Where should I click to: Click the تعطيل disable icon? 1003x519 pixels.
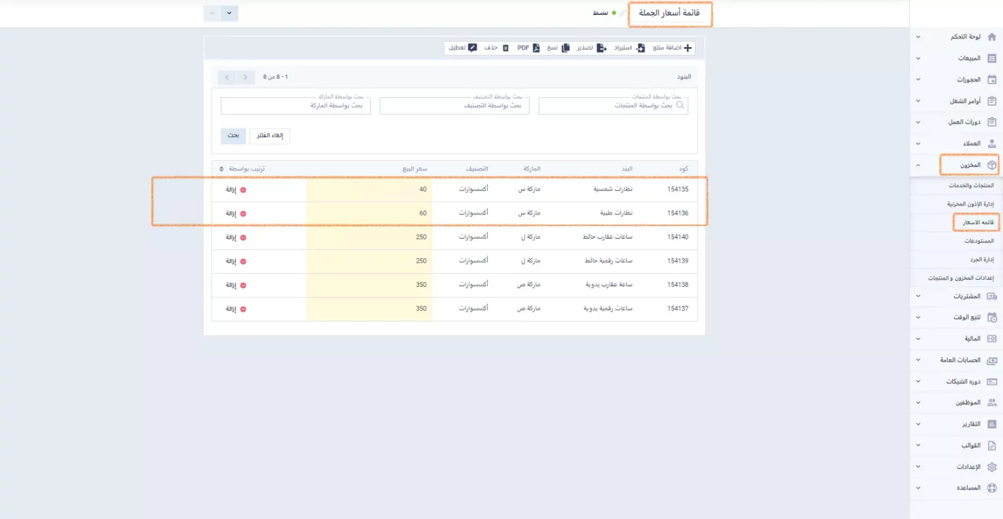coord(473,48)
